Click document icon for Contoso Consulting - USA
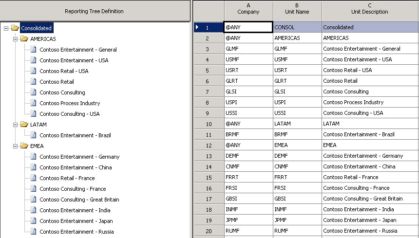This screenshot has height=238, width=419. pos(34,113)
